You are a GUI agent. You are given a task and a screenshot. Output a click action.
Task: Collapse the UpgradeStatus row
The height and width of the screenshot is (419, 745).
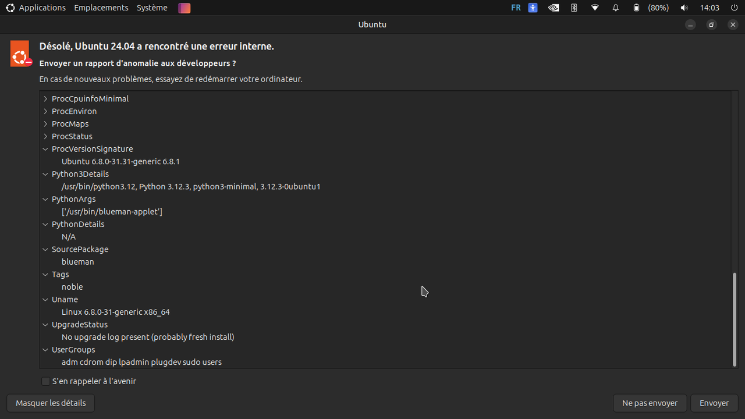click(45, 325)
